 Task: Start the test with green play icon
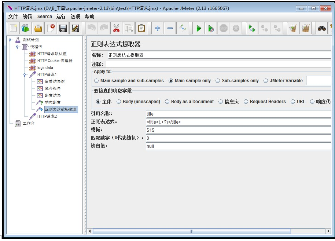pyautogui.click(x=199, y=28)
